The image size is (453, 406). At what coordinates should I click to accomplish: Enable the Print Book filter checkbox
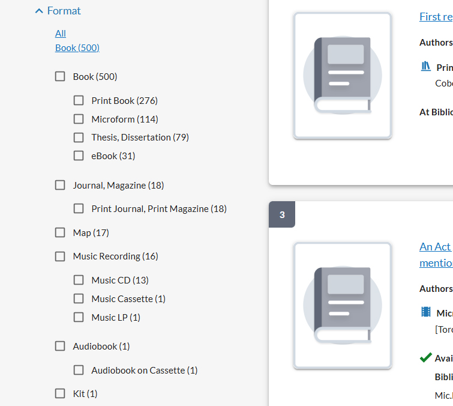(79, 100)
